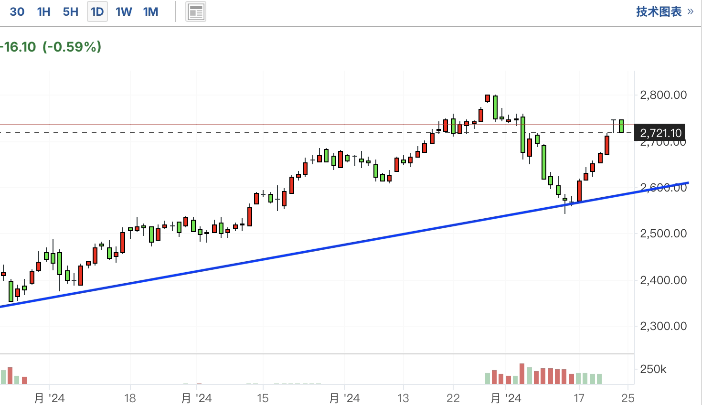Click the date label 15 on time axis
This screenshot has height=405, width=702.
(x=263, y=398)
